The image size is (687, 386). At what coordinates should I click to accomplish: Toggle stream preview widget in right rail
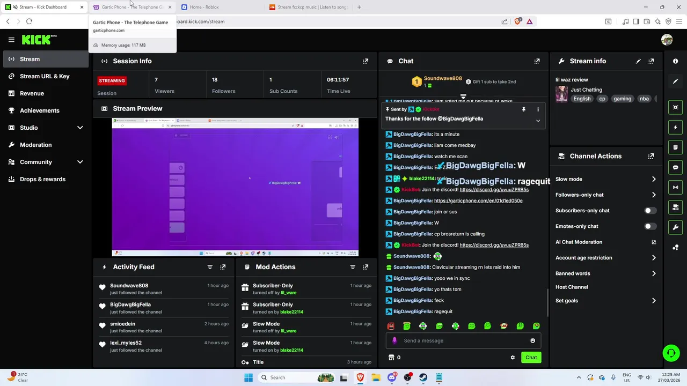(x=676, y=107)
